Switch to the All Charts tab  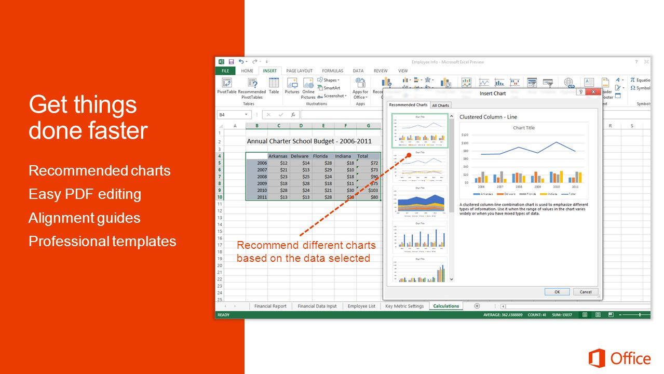click(440, 105)
